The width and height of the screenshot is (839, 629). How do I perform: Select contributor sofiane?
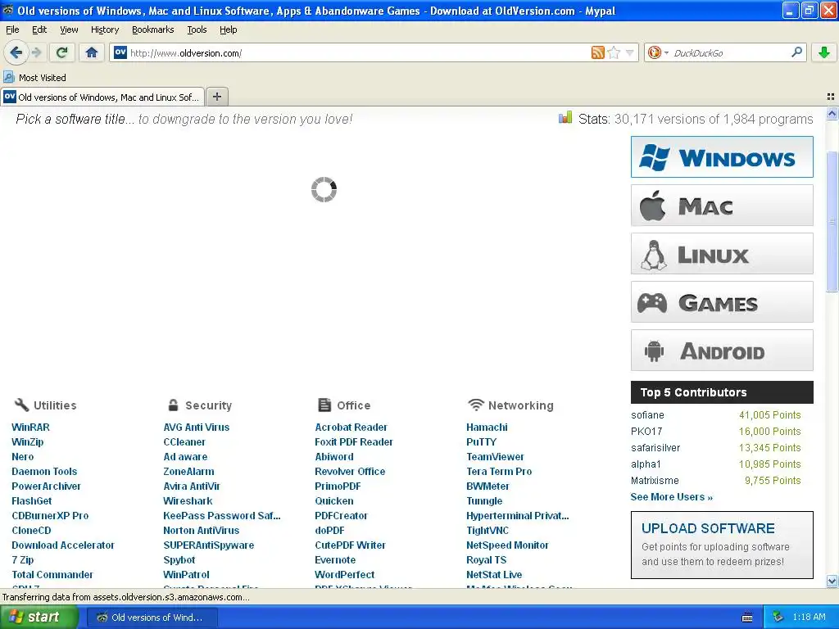pos(647,415)
